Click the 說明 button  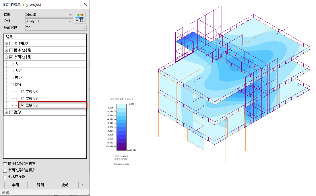(65, 185)
